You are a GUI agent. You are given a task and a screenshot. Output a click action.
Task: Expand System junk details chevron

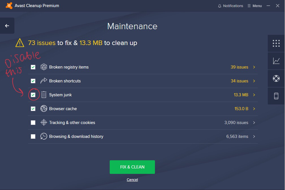coord(254,95)
